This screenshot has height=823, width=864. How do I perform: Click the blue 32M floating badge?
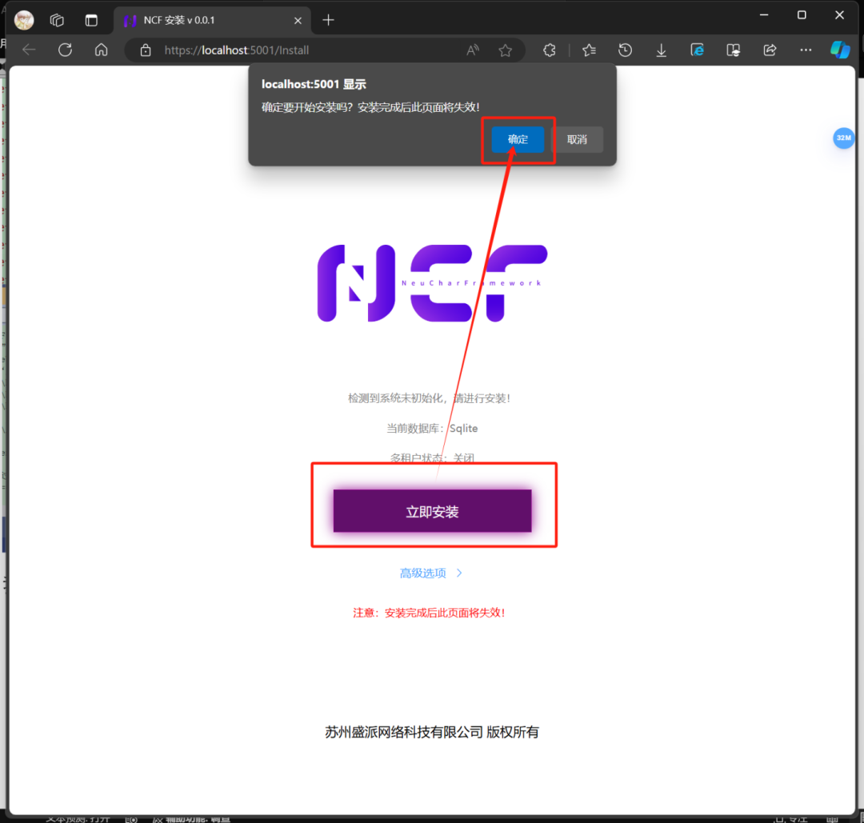click(843, 138)
